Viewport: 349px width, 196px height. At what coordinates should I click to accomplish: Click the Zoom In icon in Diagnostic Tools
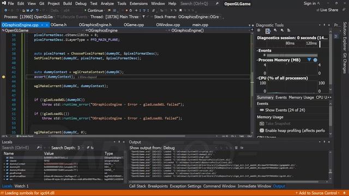click(x=275, y=30)
